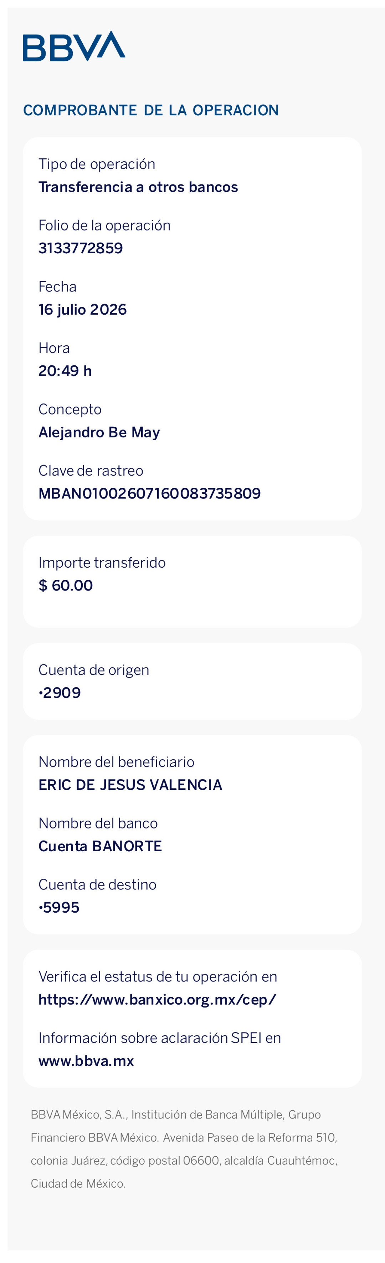Click the bank name Cuenta BANORTE
Image resolution: width=385 pixels, height=1263 pixels.
[x=101, y=846]
